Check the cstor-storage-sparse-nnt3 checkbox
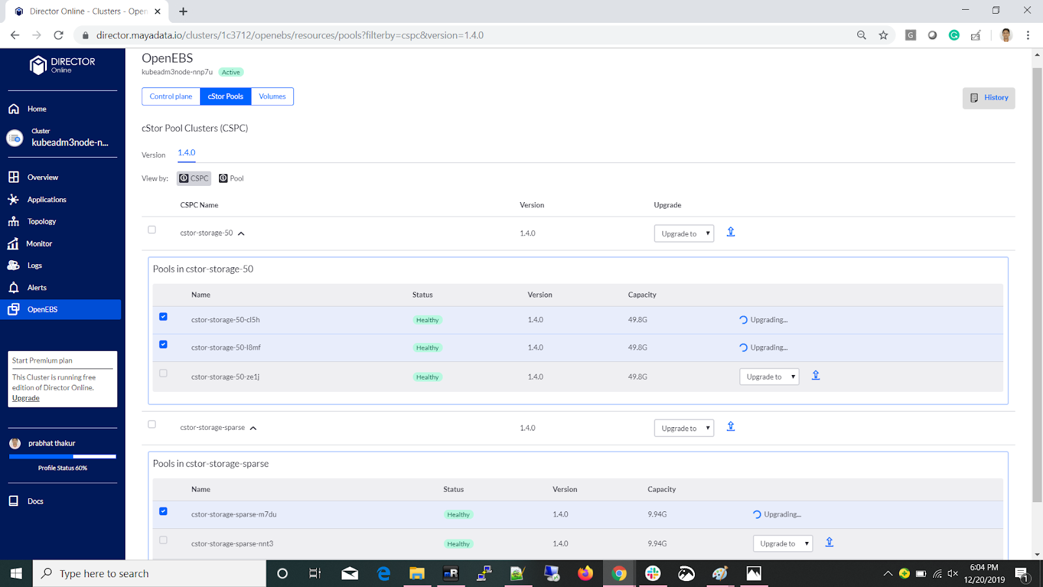 tap(163, 540)
